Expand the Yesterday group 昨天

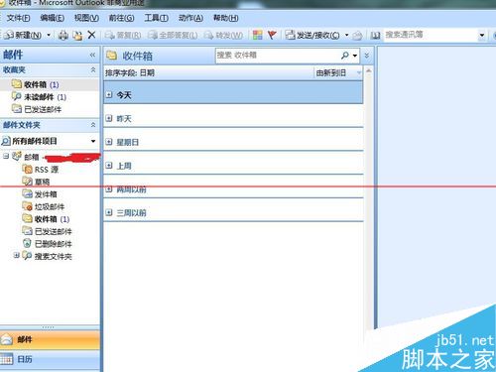(x=109, y=118)
